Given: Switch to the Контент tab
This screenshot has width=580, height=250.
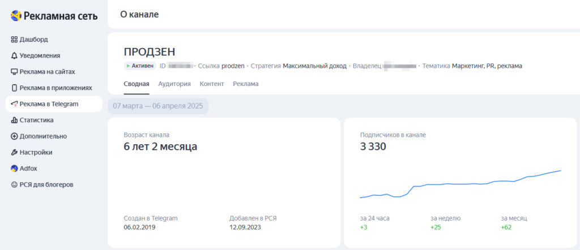Looking at the screenshot, I should 212,84.
